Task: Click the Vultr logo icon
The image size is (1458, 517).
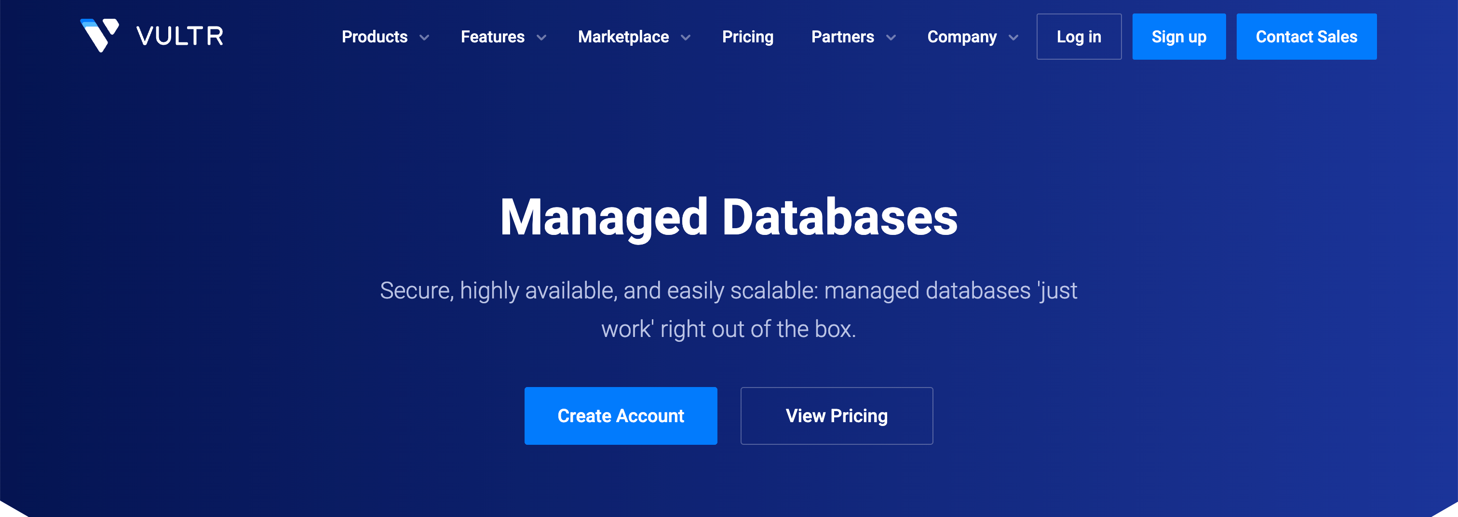Action: [100, 36]
